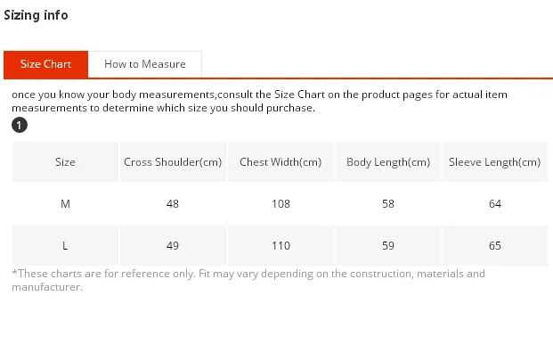Click the Size column header
The width and height of the screenshot is (553, 345).
65,162
